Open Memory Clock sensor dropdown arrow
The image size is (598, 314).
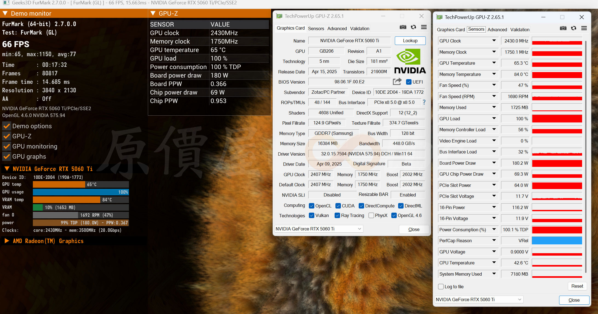[x=494, y=52]
